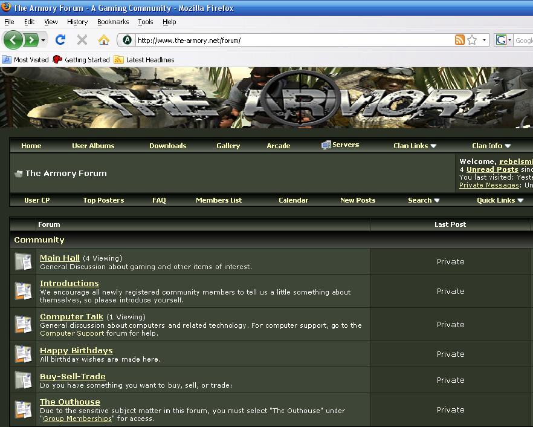Click the Stop loading icon
533x427 pixels.
tap(82, 40)
